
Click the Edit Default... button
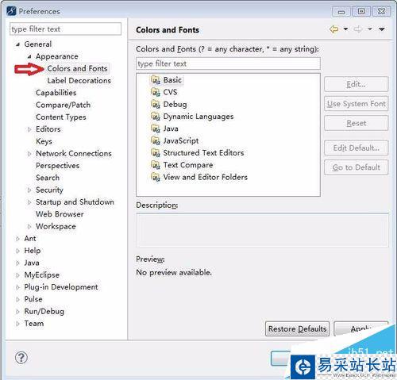coord(357,148)
